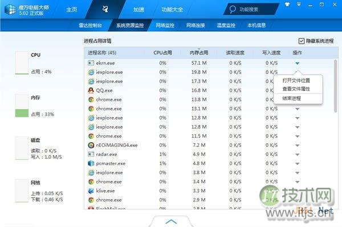The width and height of the screenshot is (342, 227).
Task: Choose 打开文件位置 from the popup menu
Action: [x=296, y=81]
